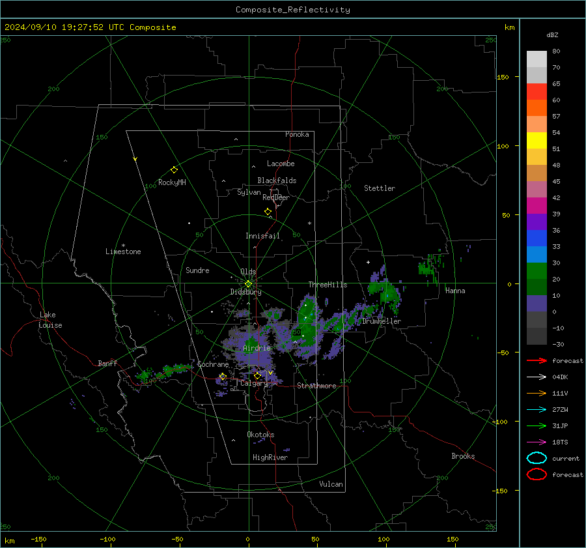The width and height of the screenshot is (586, 548).
Task: Click the Ponoka city label
Action: [297, 134]
